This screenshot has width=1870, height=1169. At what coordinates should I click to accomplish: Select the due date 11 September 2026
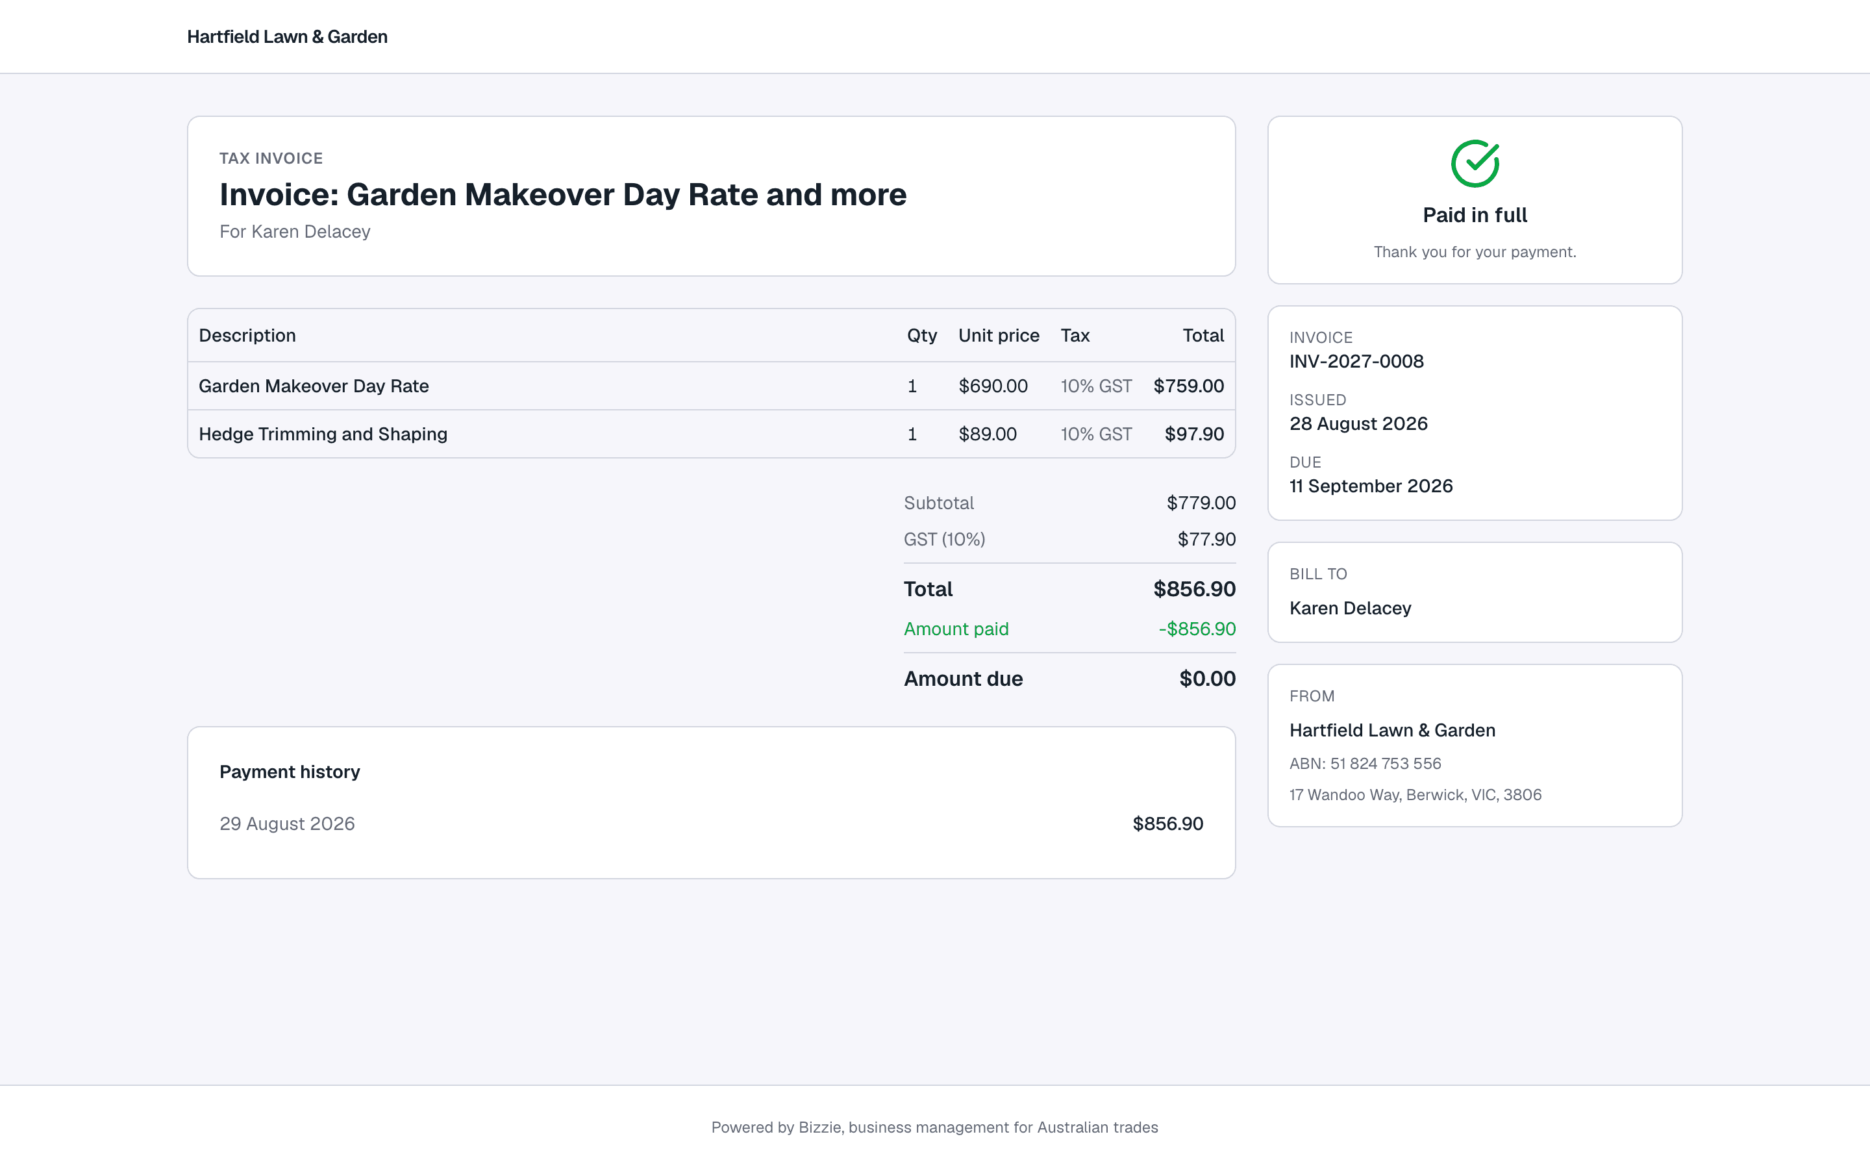coord(1371,486)
